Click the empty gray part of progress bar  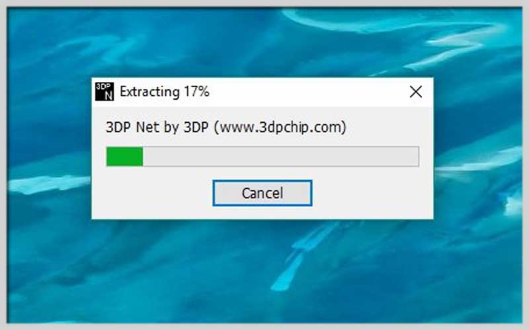(280, 156)
